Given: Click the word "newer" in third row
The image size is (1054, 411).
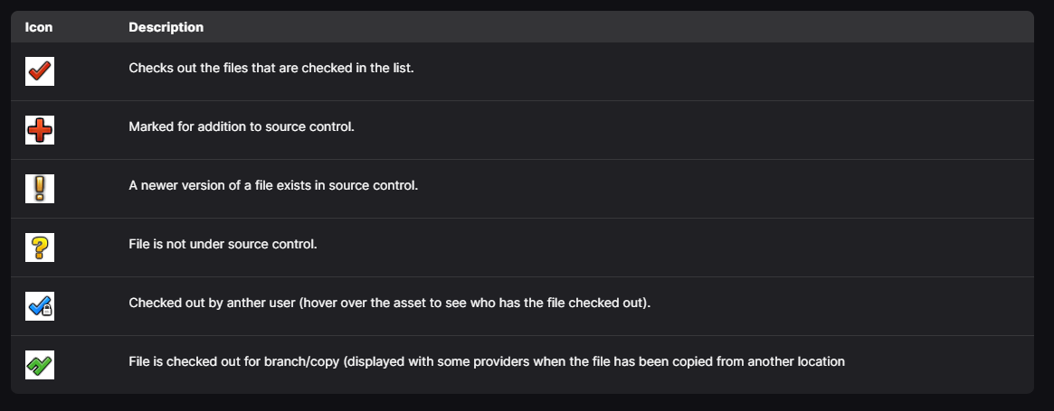Looking at the screenshot, I should tap(158, 185).
